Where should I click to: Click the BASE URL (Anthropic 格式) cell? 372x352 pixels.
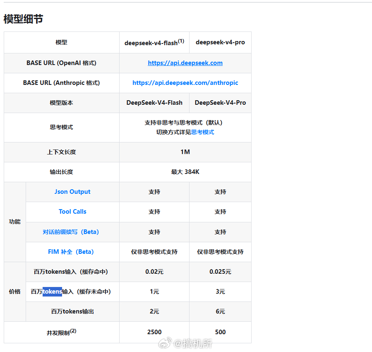click(61, 83)
